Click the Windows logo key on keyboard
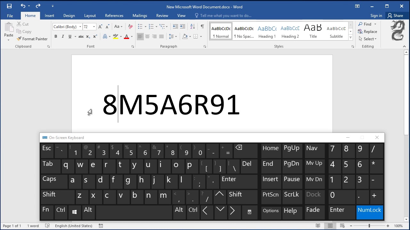Viewport: 410px width, 230px height. pyautogui.click(x=74, y=212)
